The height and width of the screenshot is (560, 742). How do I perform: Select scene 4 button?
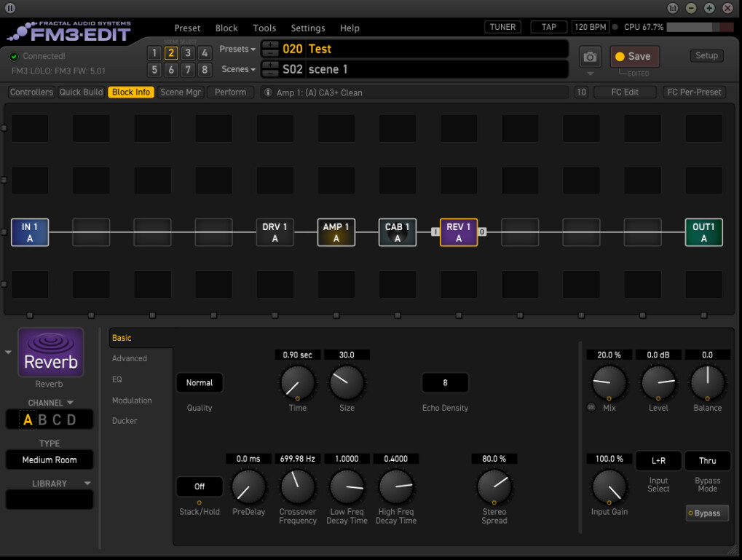pyautogui.click(x=205, y=52)
